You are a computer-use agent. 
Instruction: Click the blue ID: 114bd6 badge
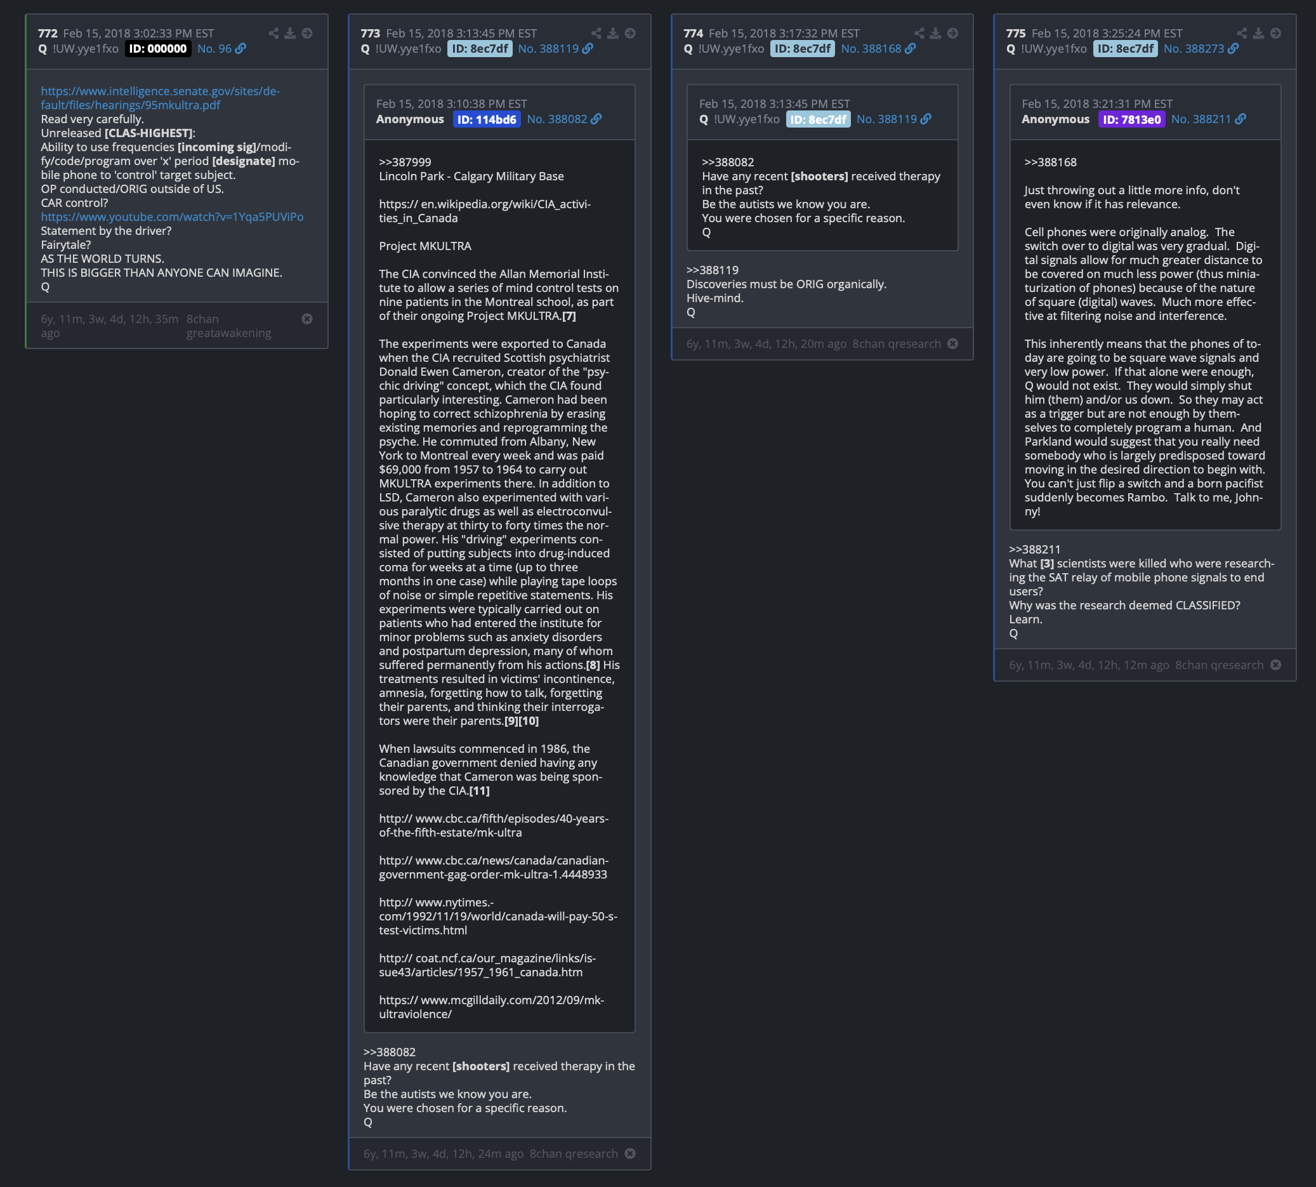tap(486, 119)
